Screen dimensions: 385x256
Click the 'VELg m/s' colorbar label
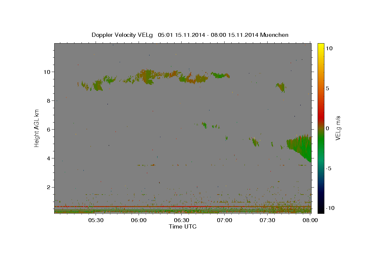[338, 128]
